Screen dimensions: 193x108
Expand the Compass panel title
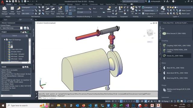coord(70,16)
